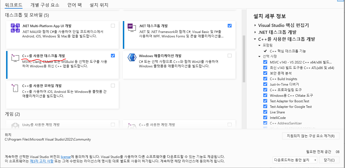
Task: Click the 위치 label
Action: tap(8, 134)
